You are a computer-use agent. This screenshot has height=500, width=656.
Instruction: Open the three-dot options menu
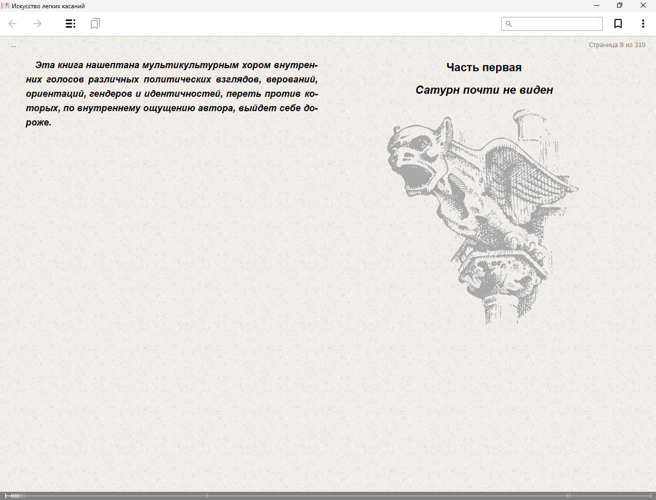(x=643, y=24)
